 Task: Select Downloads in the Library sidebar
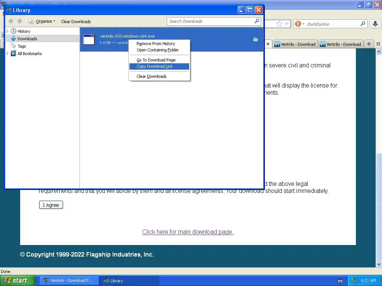(x=27, y=39)
